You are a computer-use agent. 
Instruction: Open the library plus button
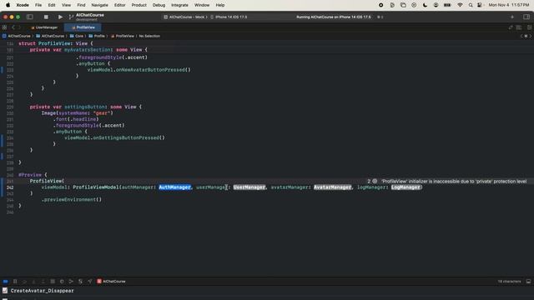[x=512, y=17]
